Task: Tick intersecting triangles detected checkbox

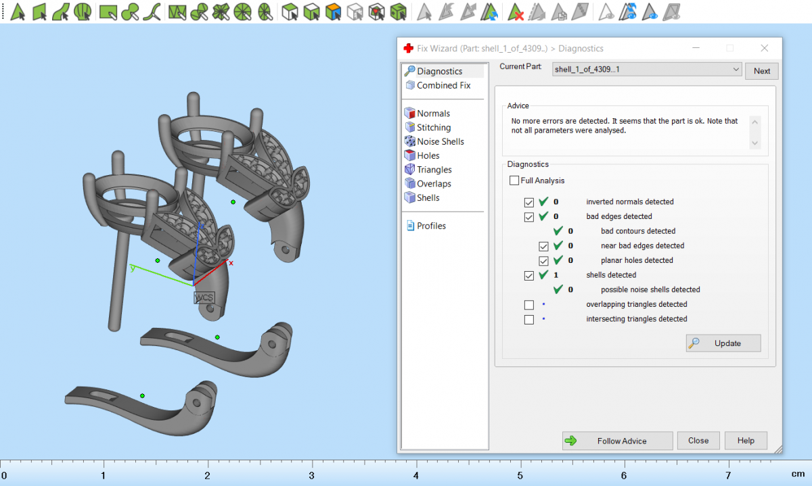Action: [x=529, y=320]
